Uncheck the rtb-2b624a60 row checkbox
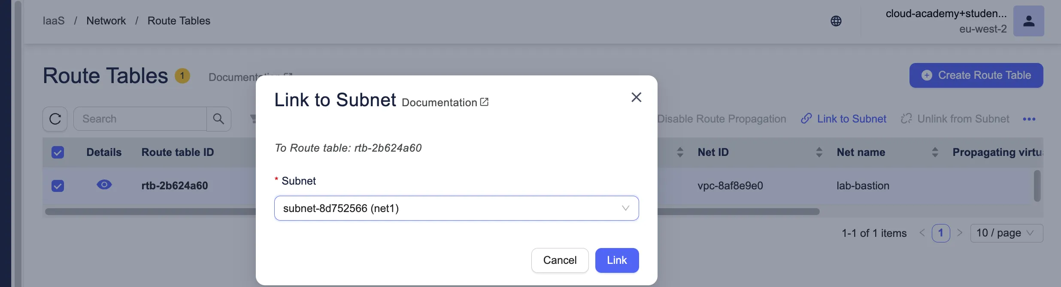The height and width of the screenshot is (287, 1061). 58,186
